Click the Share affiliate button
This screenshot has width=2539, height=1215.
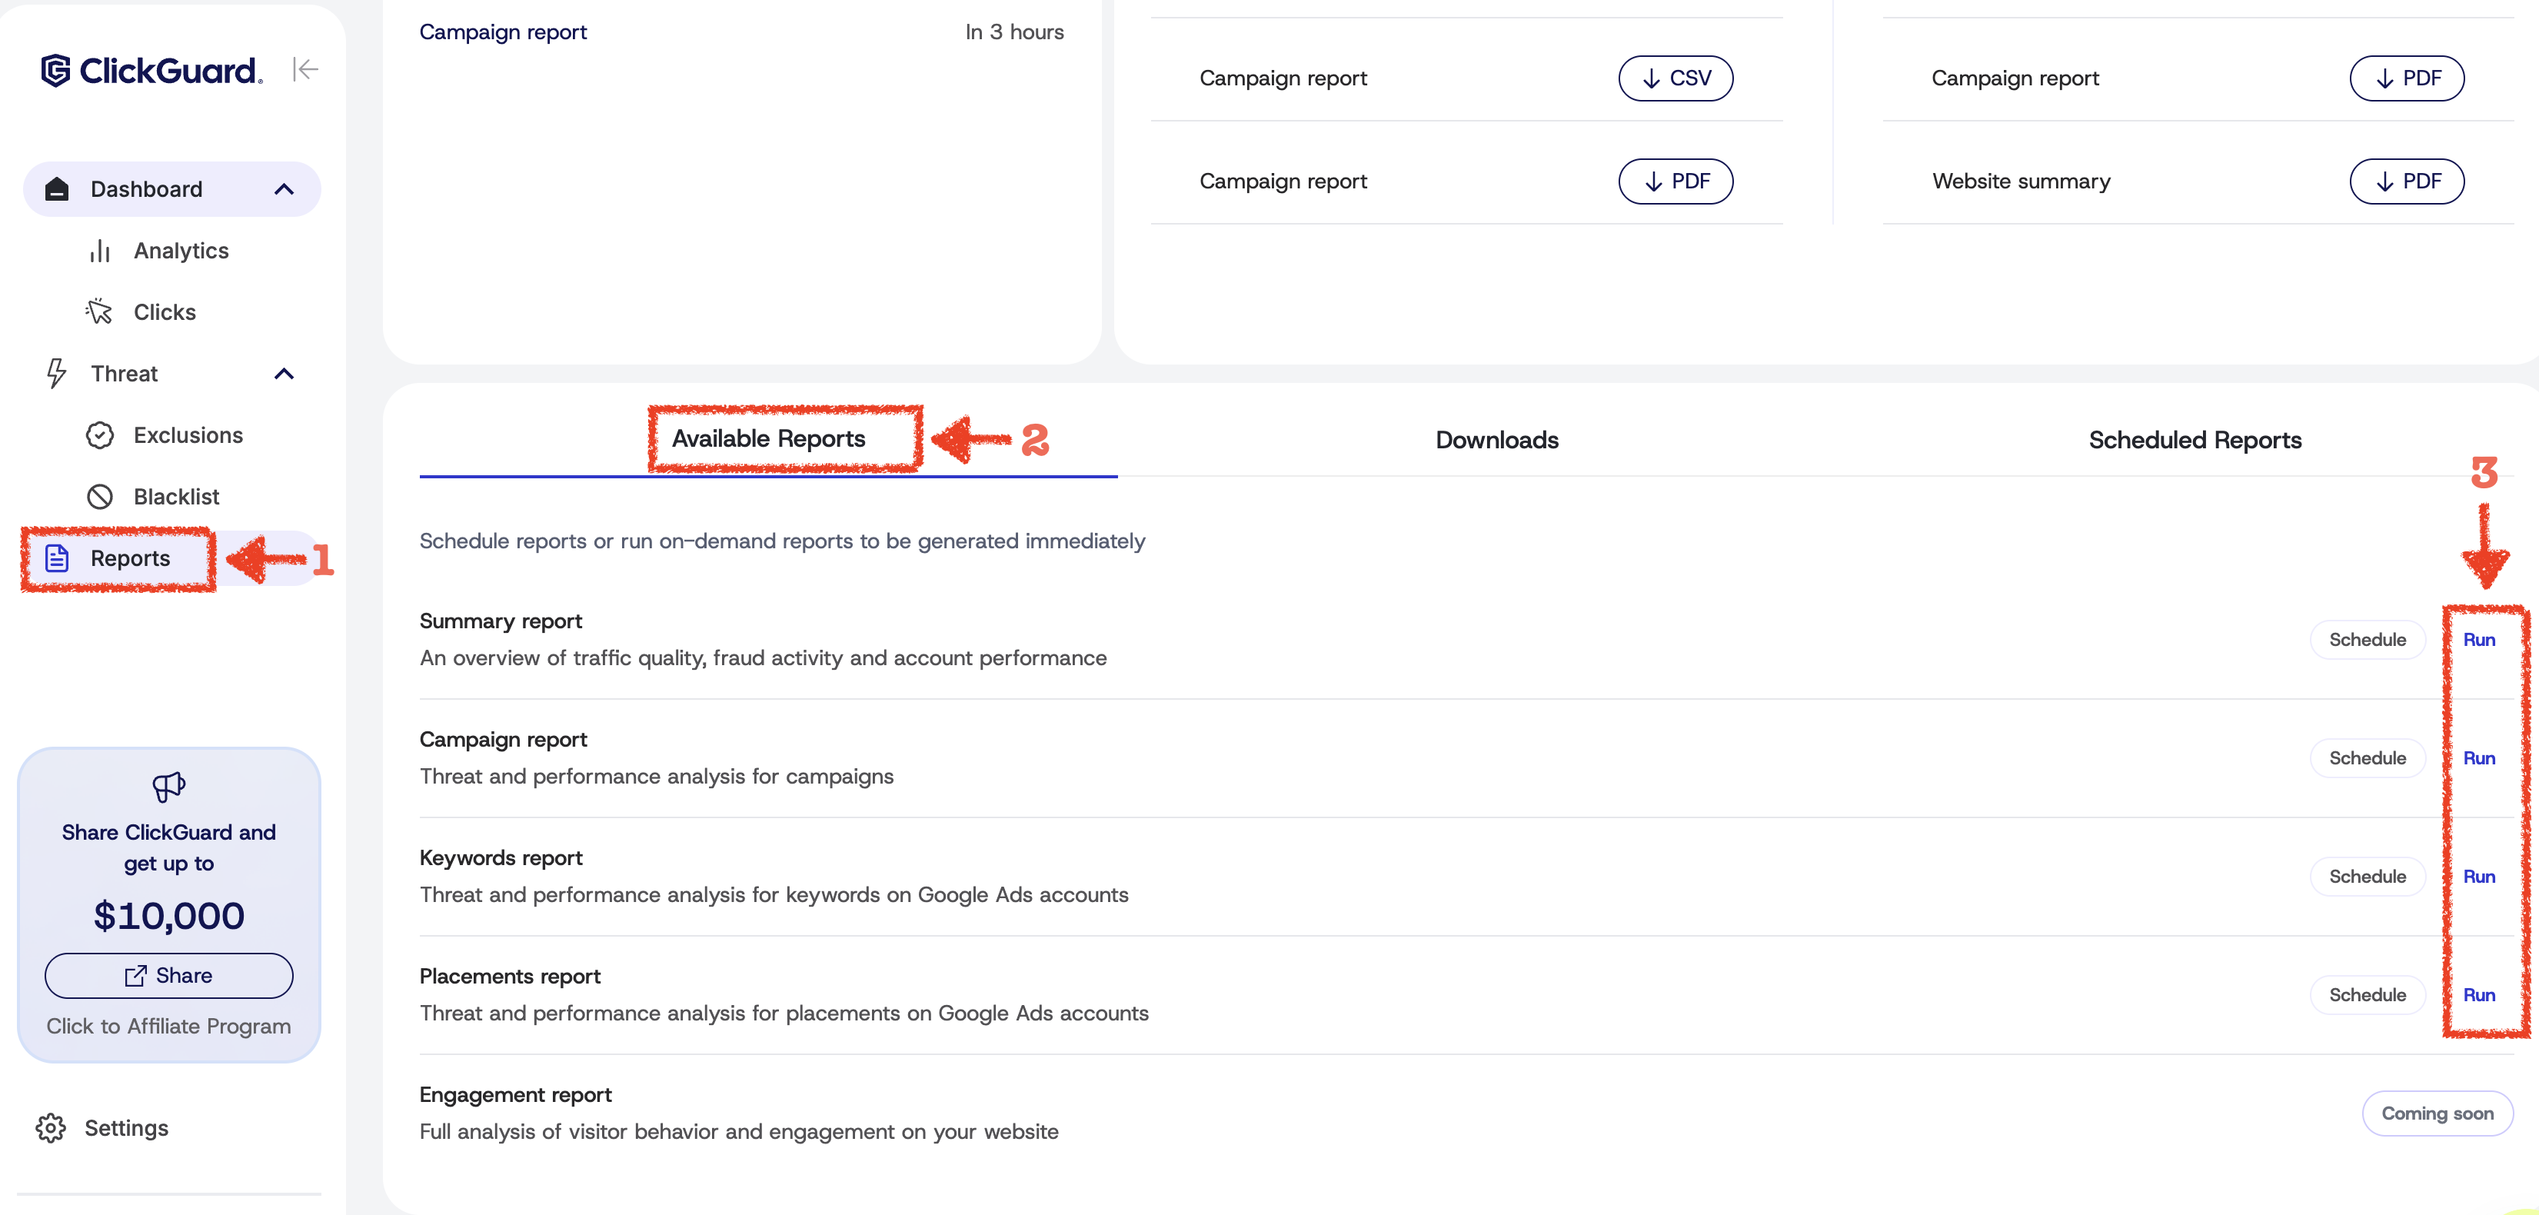[x=168, y=976]
